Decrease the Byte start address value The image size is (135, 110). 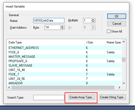(62, 28)
